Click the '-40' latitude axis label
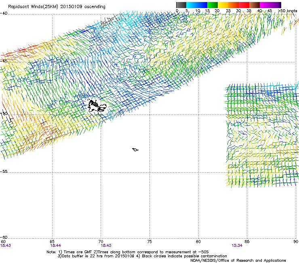The width and height of the screenshot is (299, 263). pos(4,13)
